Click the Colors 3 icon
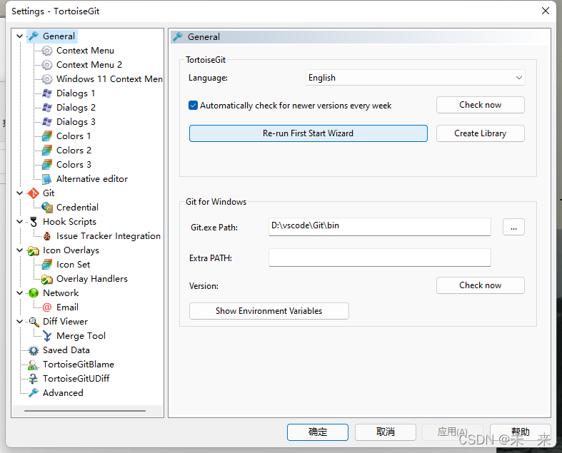 point(47,165)
